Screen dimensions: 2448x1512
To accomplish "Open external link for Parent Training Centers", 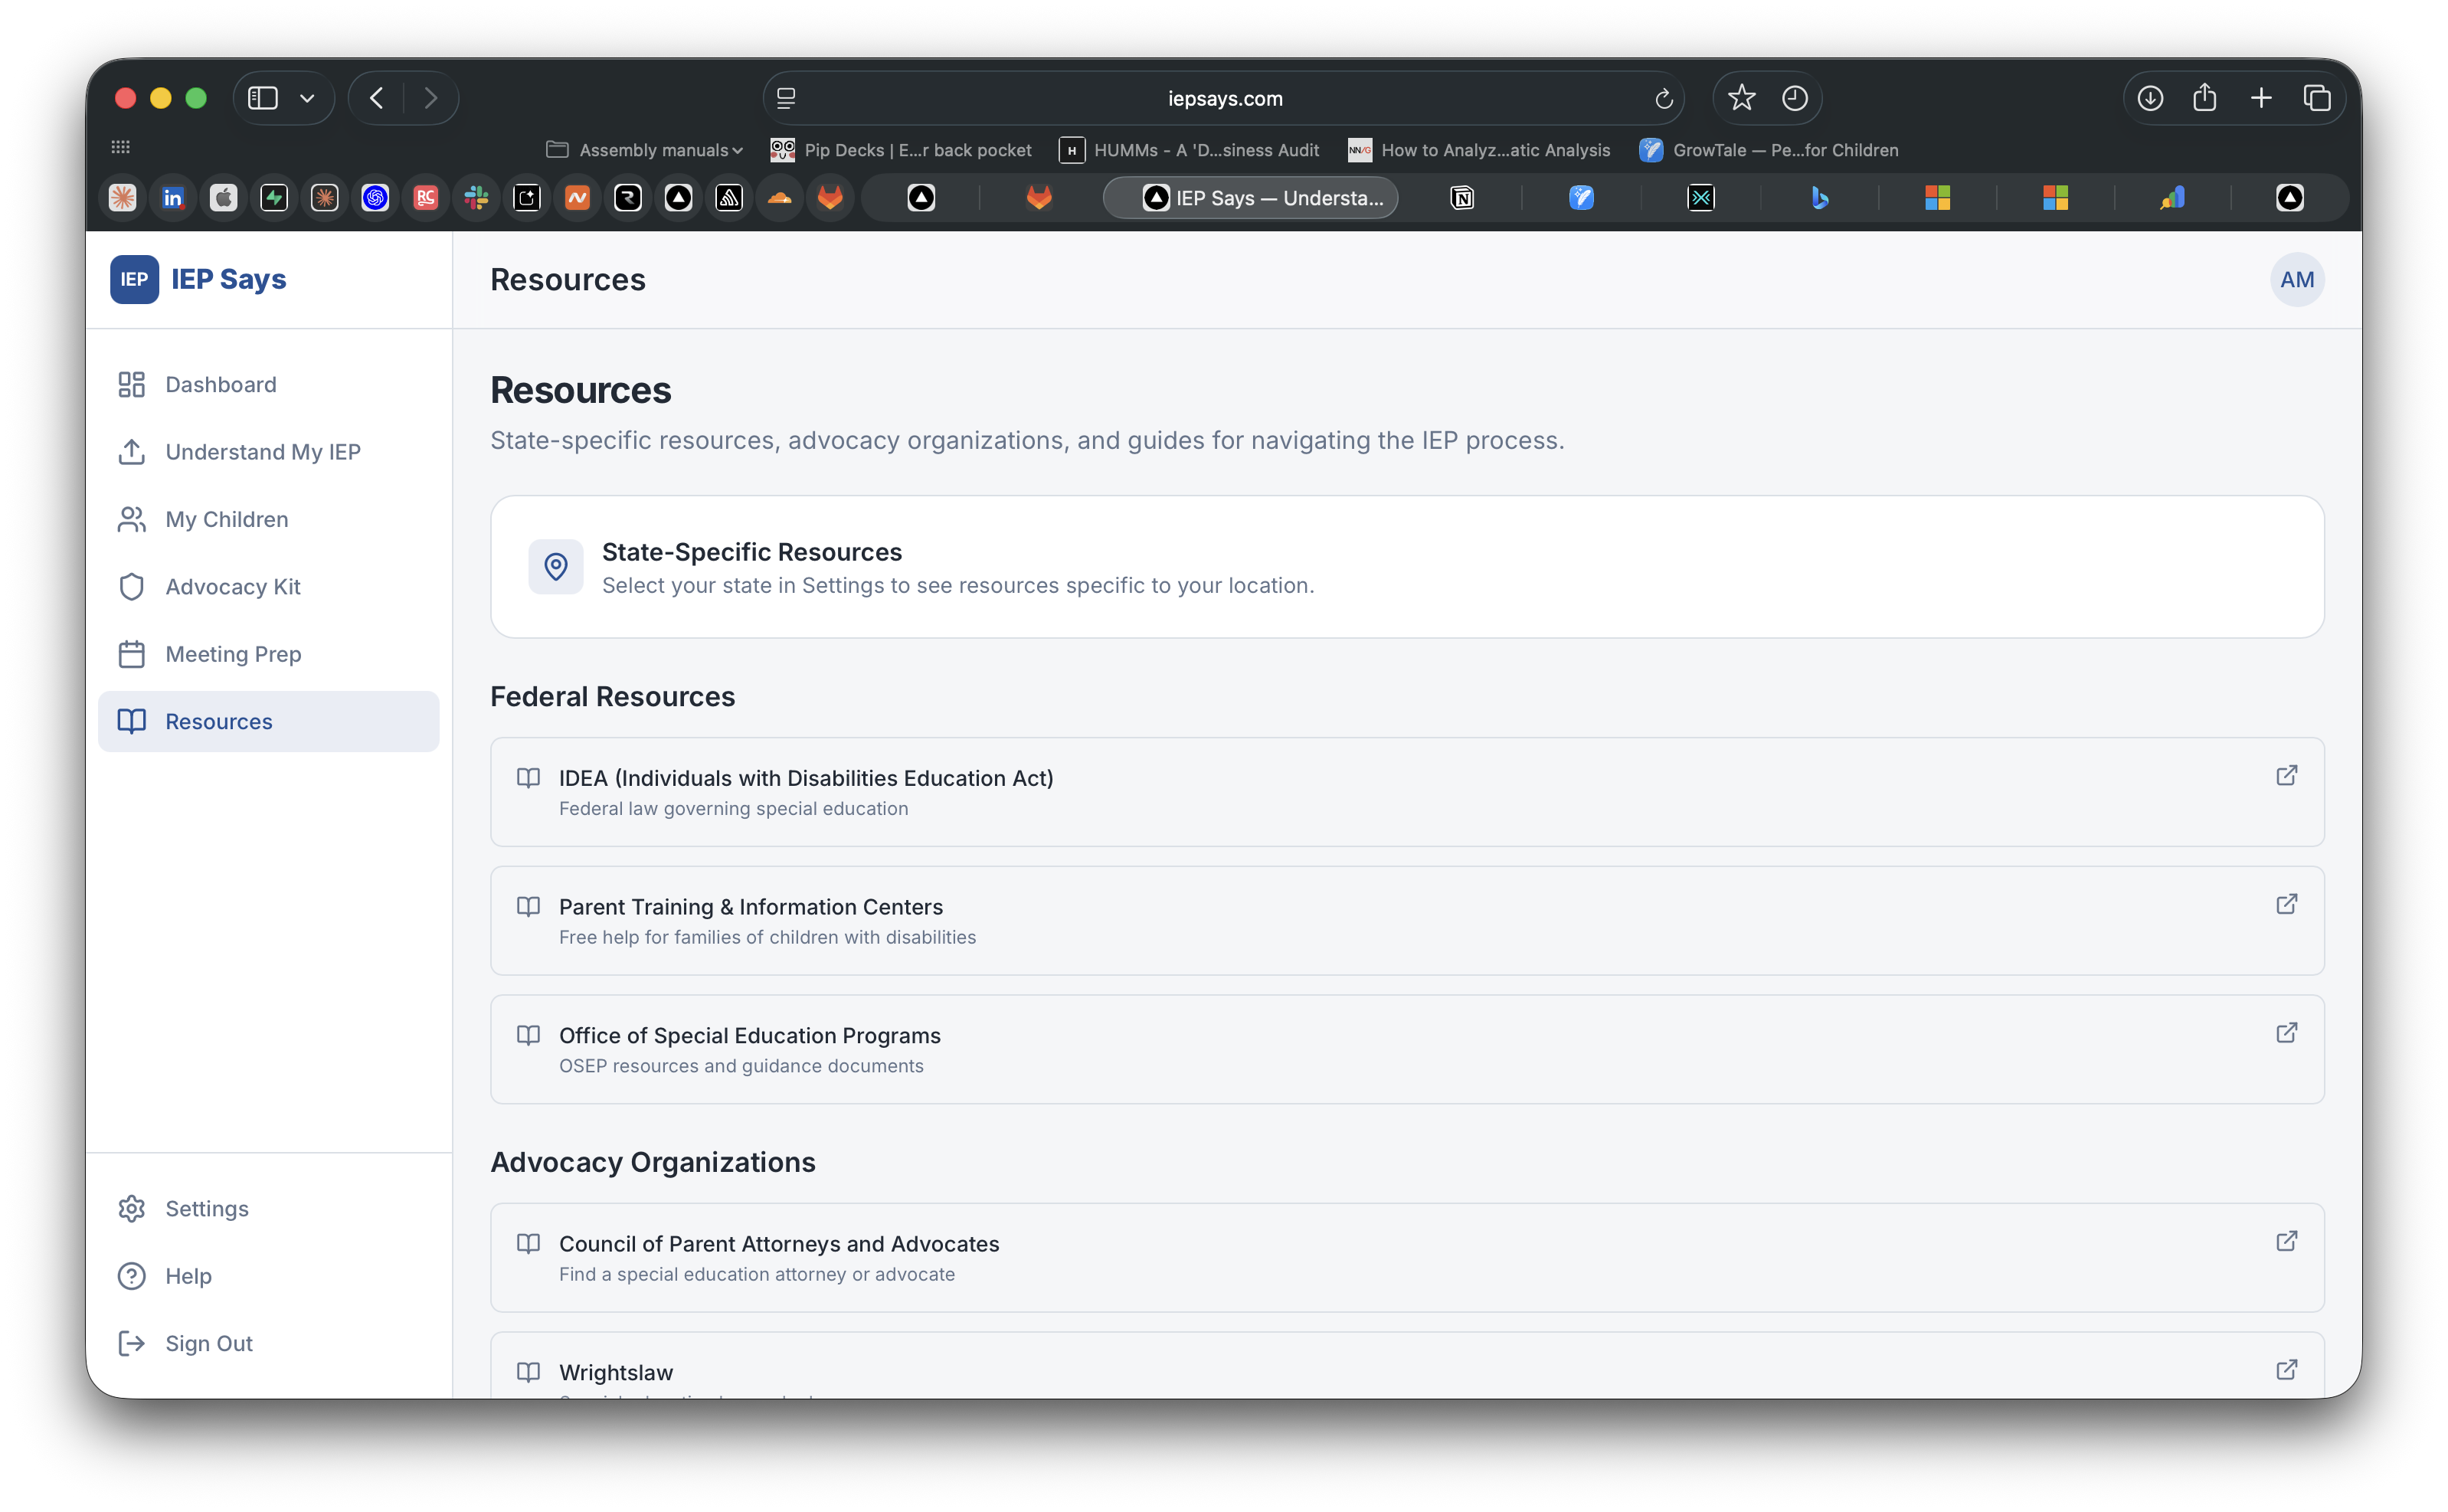I will click(2286, 904).
